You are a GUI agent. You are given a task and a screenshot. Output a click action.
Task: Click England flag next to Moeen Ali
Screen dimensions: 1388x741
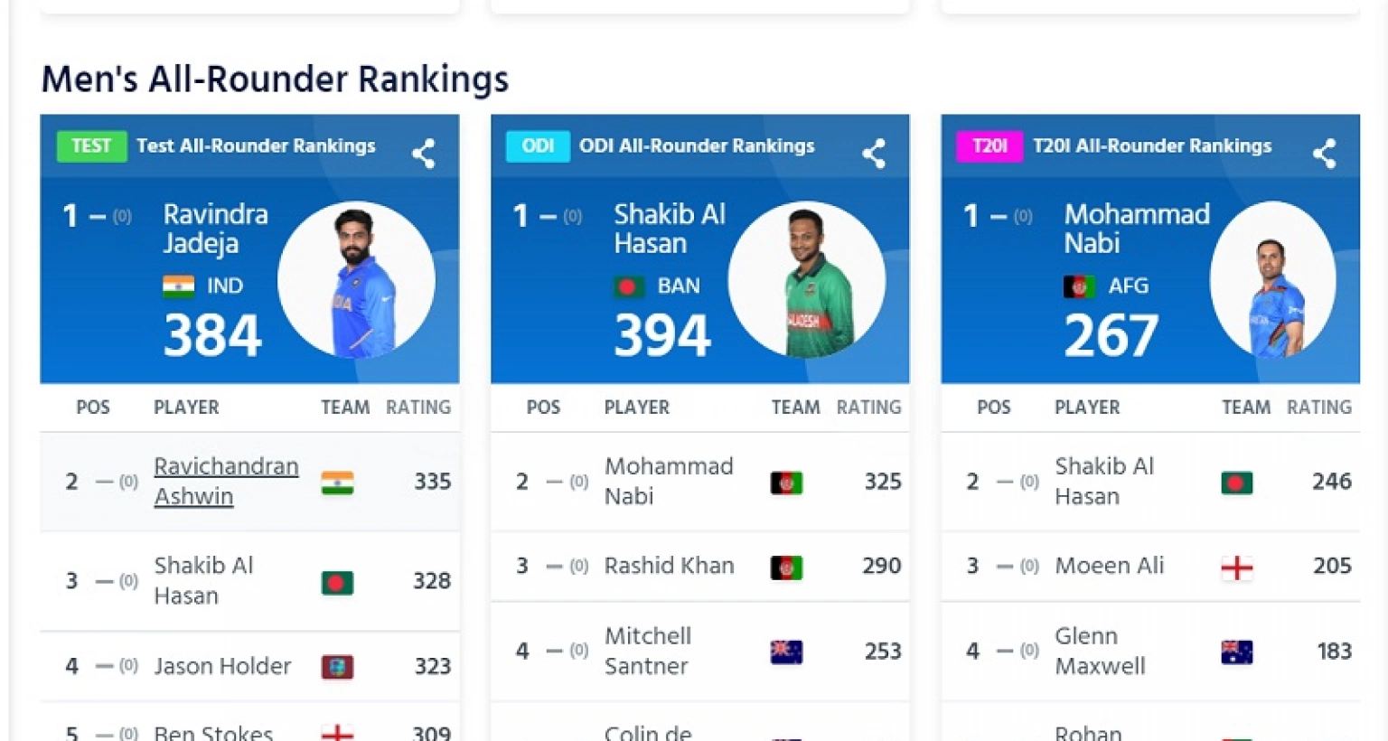[x=1236, y=567]
